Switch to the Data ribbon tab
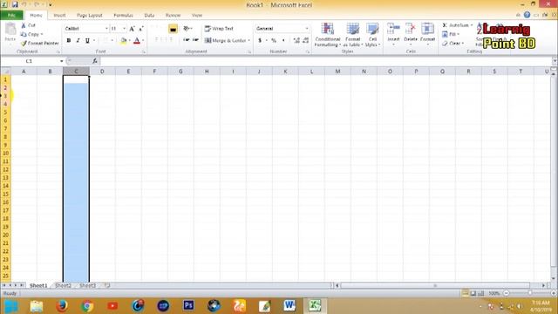Image resolution: width=558 pixels, height=314 pixels. click(x=149, y=16)
